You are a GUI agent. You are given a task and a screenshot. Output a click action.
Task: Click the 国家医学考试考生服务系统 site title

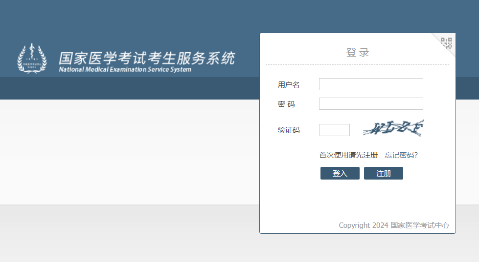point(147,58)
